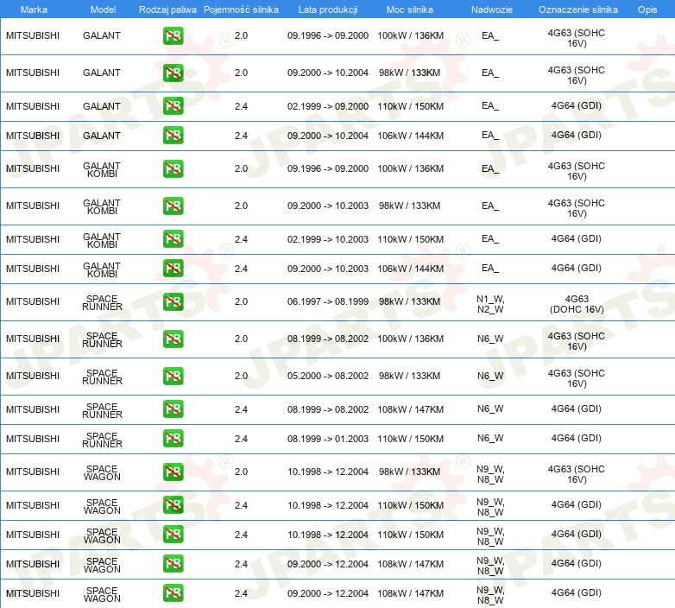Click fuel icon for Space Runner 05.2000 row

coord(173,376)
